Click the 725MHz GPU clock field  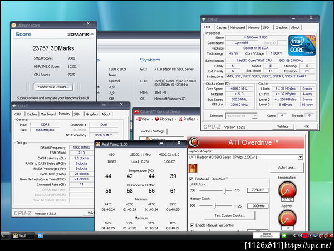pyautogui.click(x=258, y=190)
